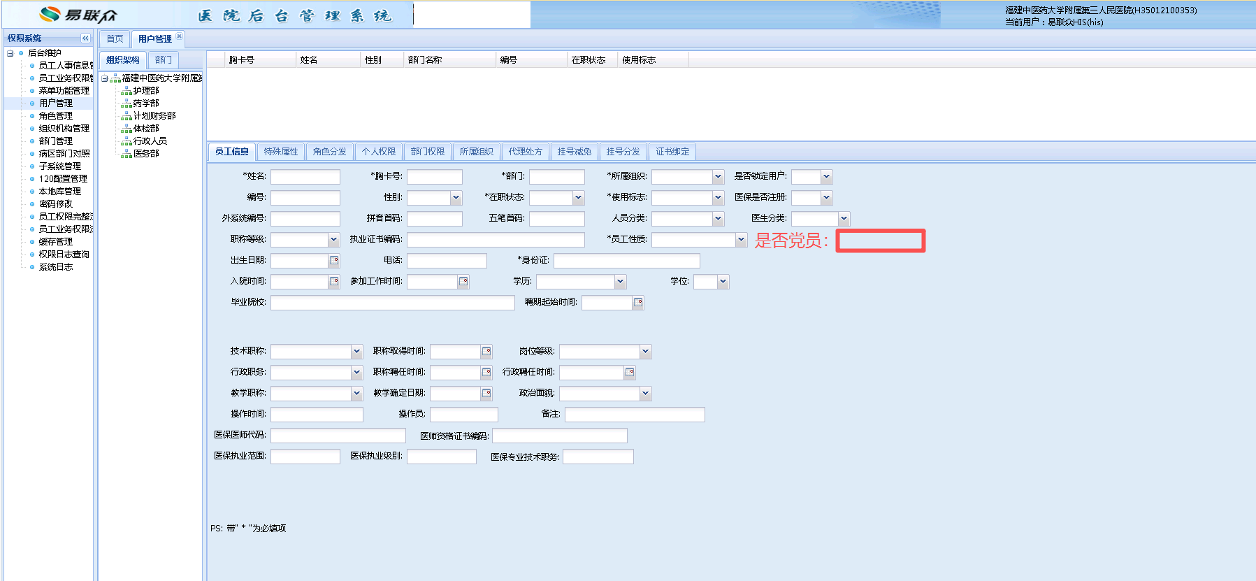Select the 组织架构 tab above the tree

[123, 60]
